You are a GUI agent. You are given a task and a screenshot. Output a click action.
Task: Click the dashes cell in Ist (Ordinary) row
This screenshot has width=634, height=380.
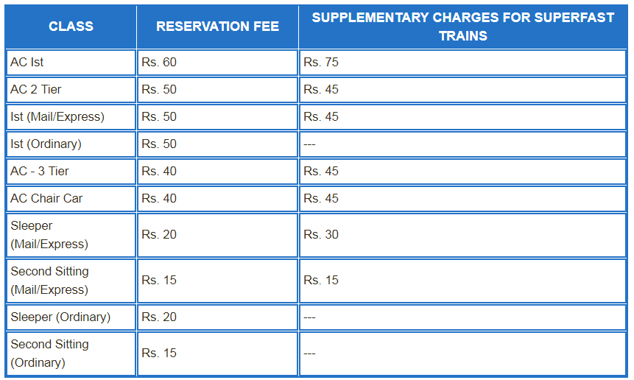(463, 144)
